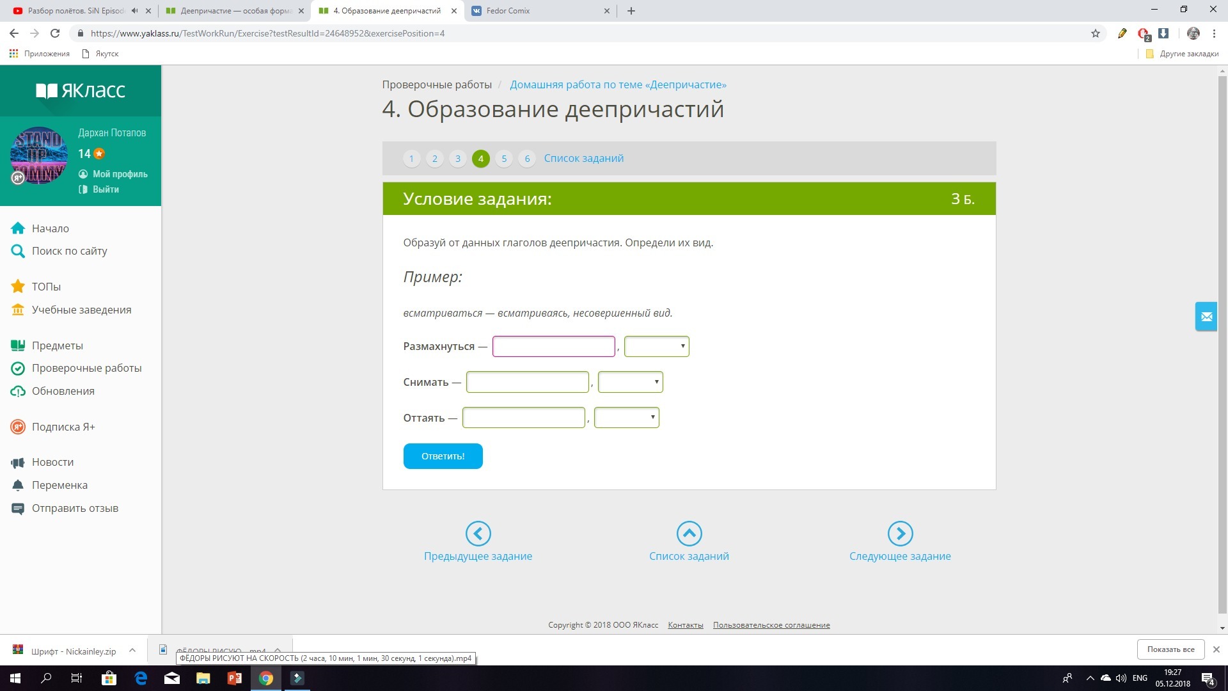Click the ТОПы star icon

(18, 287)
